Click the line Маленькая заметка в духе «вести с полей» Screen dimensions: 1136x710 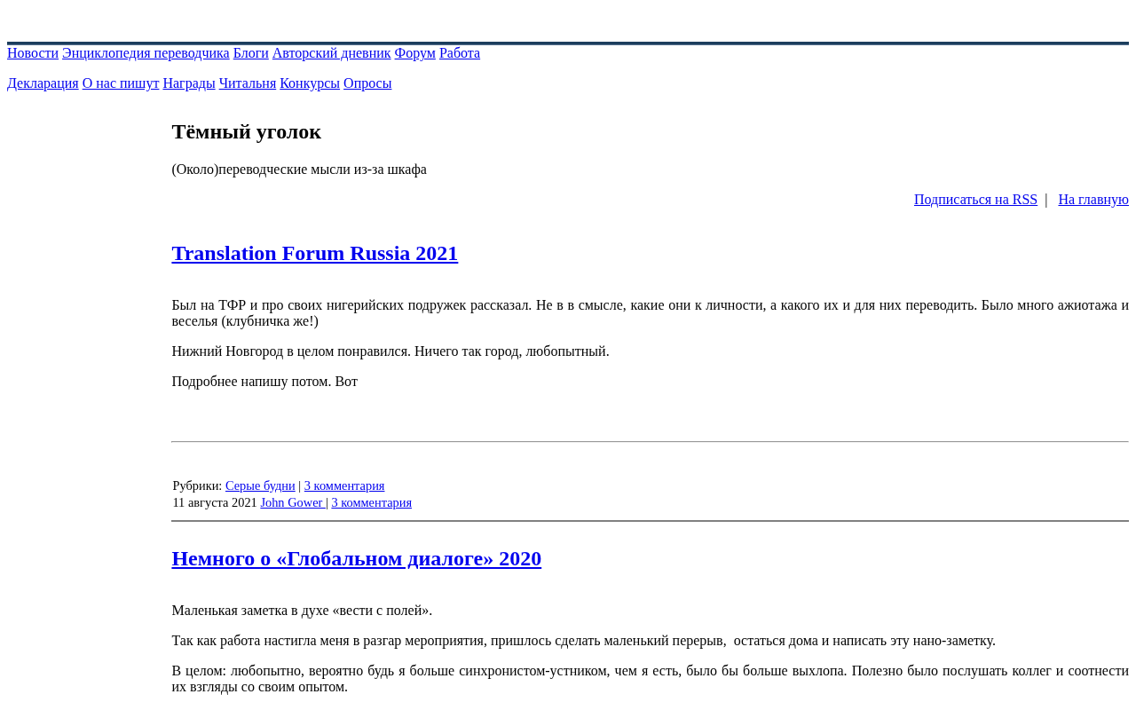click(302, 611)
